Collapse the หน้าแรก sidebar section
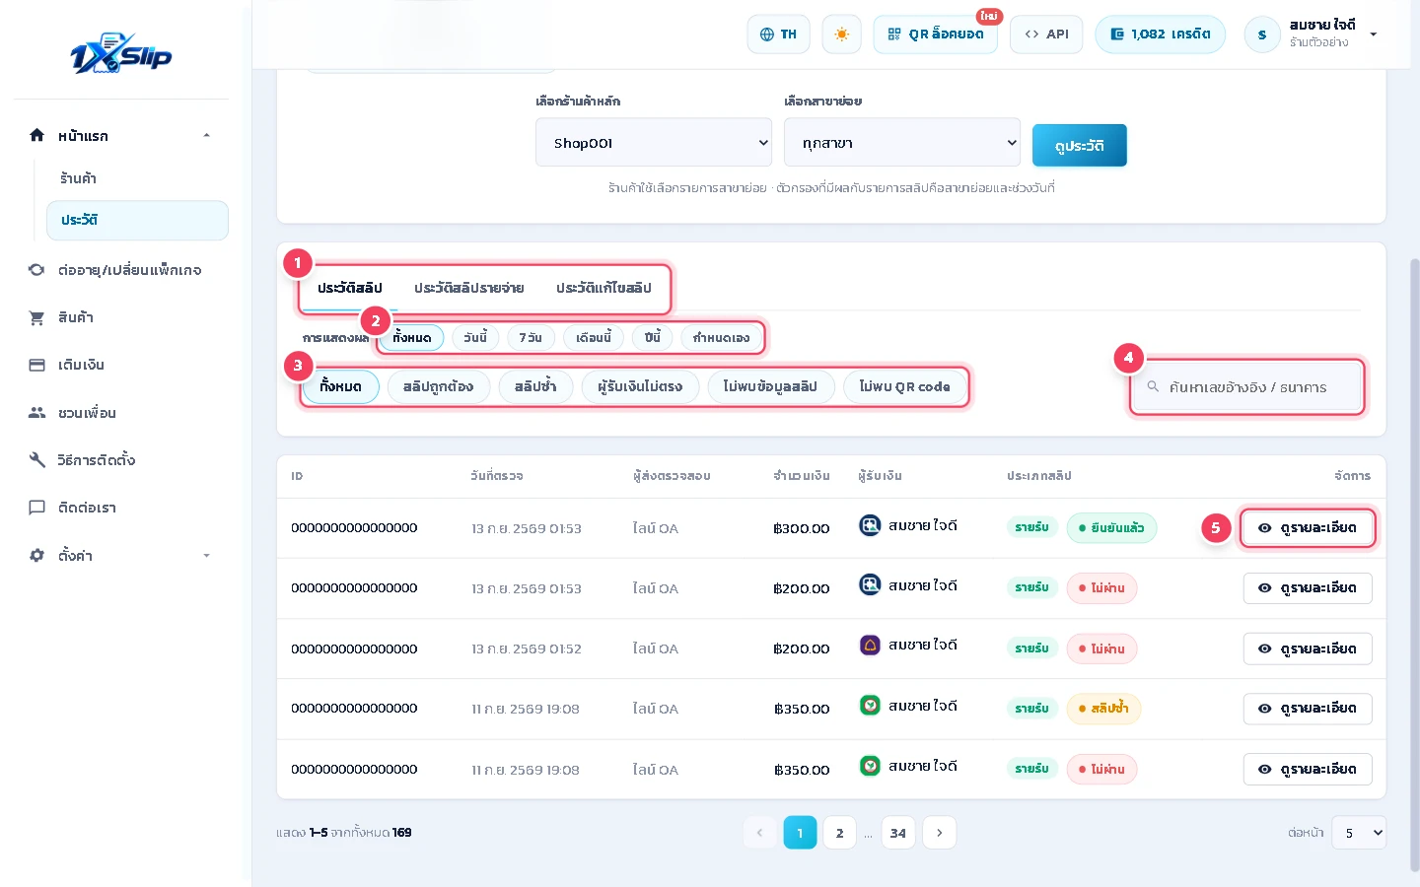 [206, 135]
